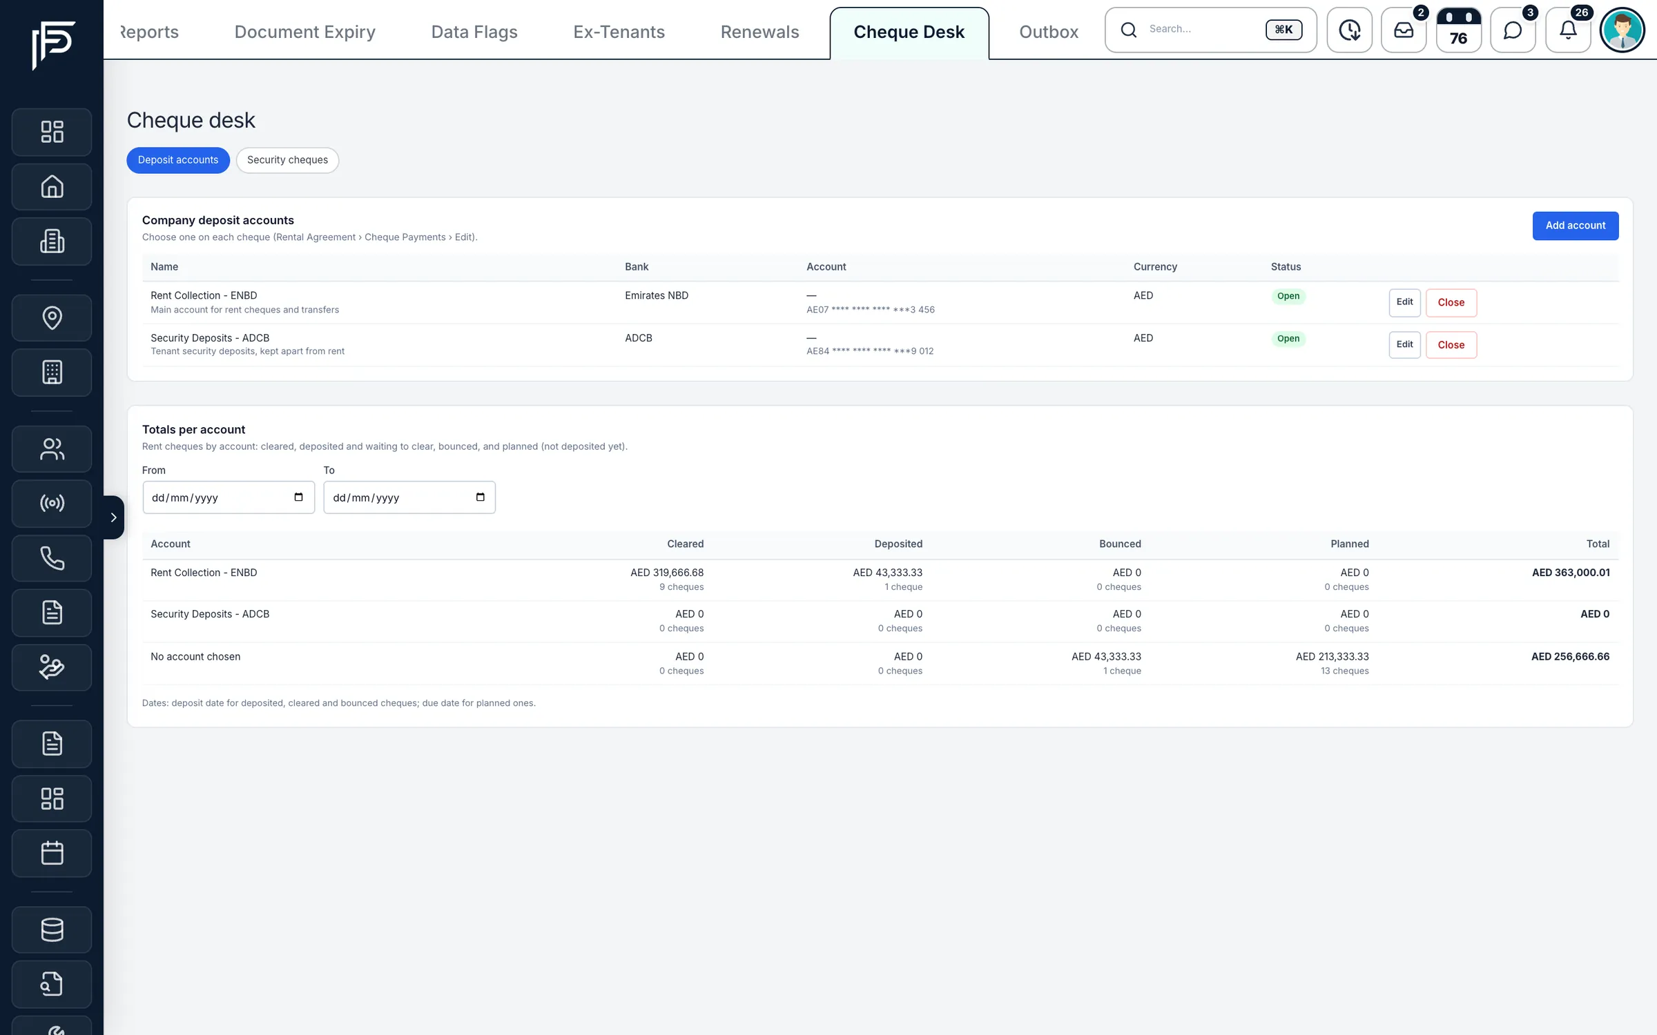Open the home icon in sidebar
The image size is (1657, 1035).
tap(52, 186)
